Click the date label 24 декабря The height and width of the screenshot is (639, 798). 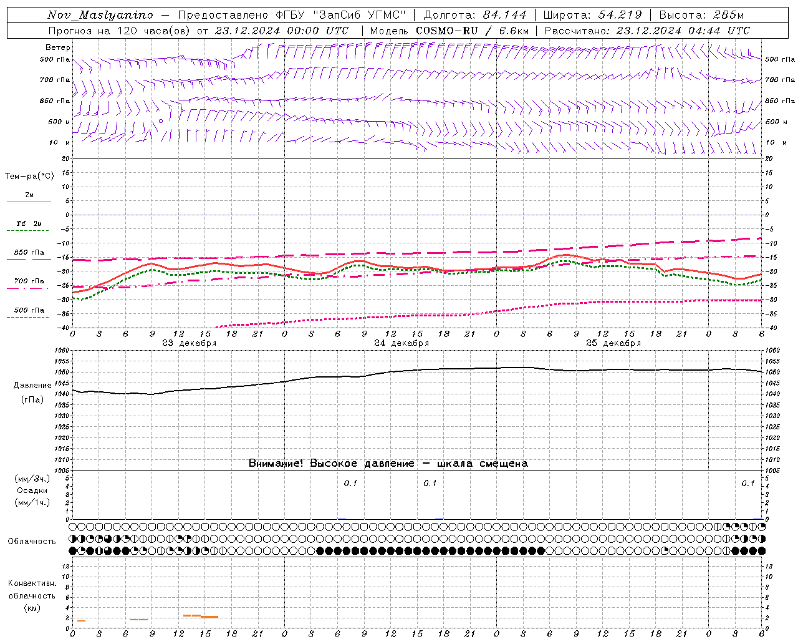coord(401,343)
